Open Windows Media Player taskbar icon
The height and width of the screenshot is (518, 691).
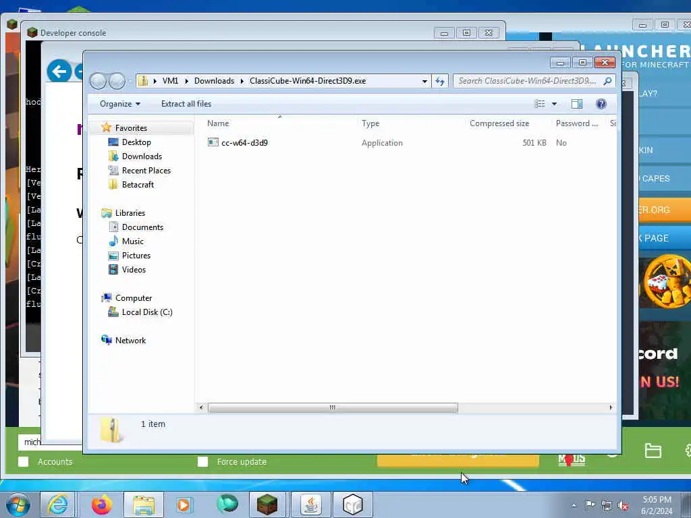[x=184, y=505]
